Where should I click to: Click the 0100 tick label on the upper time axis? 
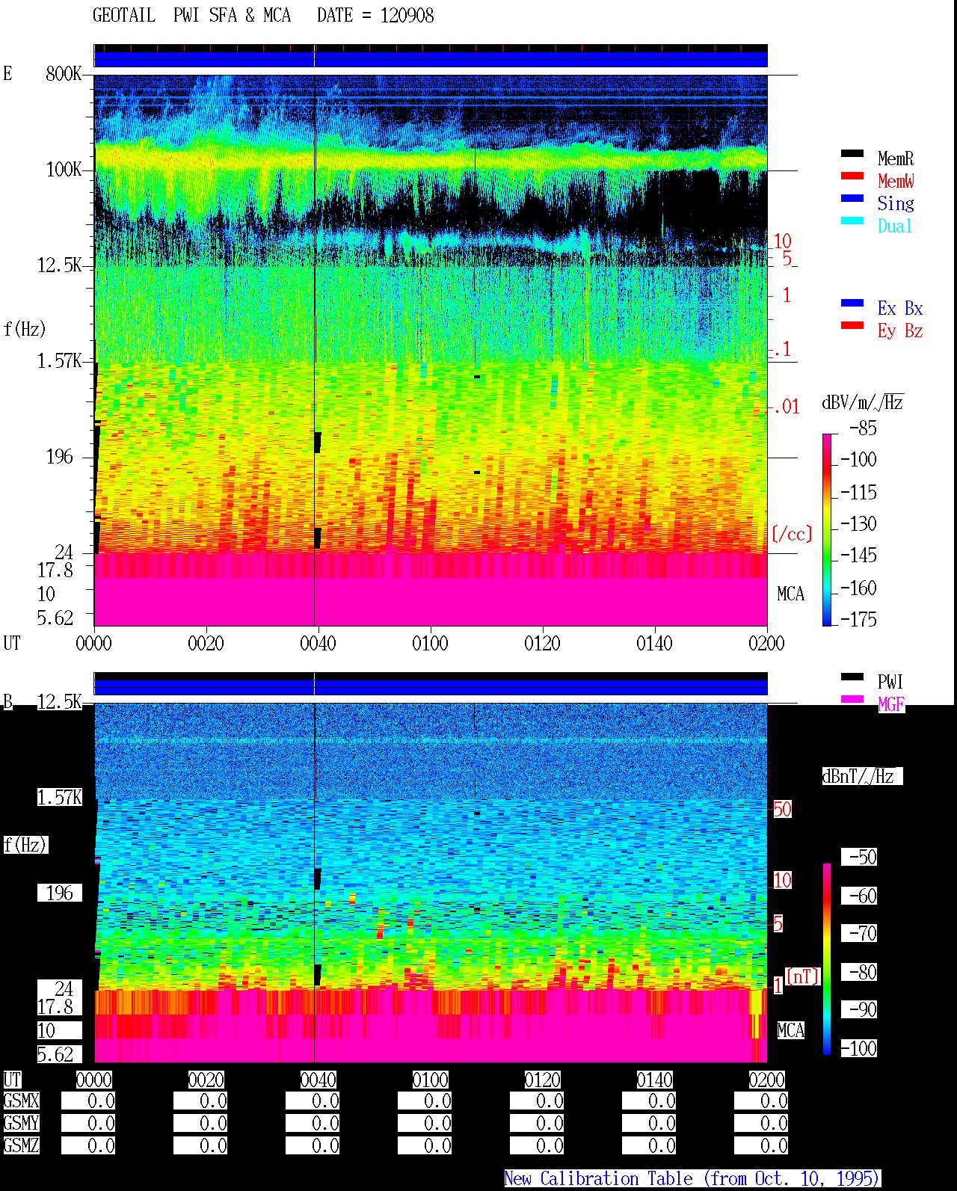[430, 644]
